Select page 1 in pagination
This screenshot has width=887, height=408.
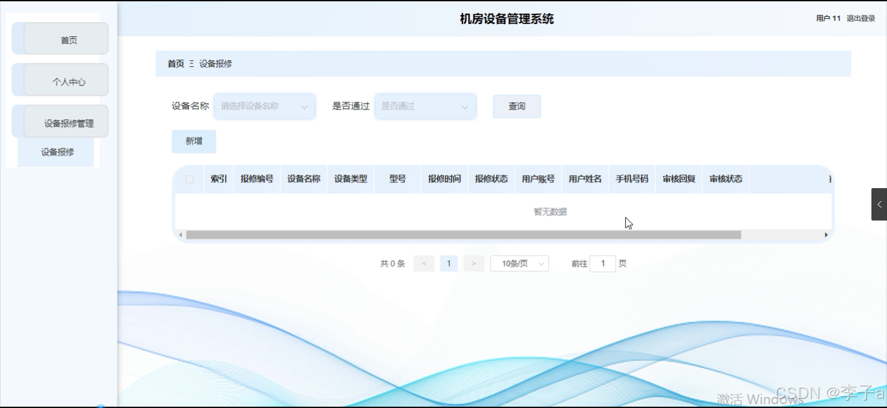click(x=449, y=263)
